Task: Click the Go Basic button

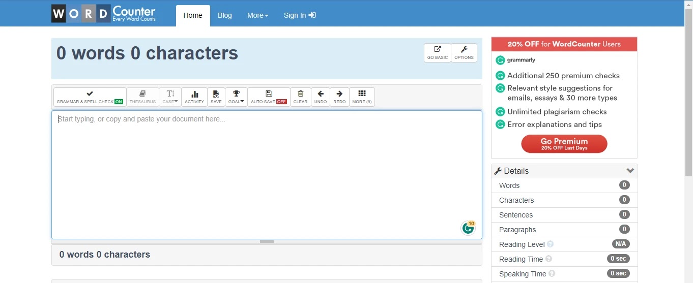Action: pyautogui.click(x=438, y=53)
